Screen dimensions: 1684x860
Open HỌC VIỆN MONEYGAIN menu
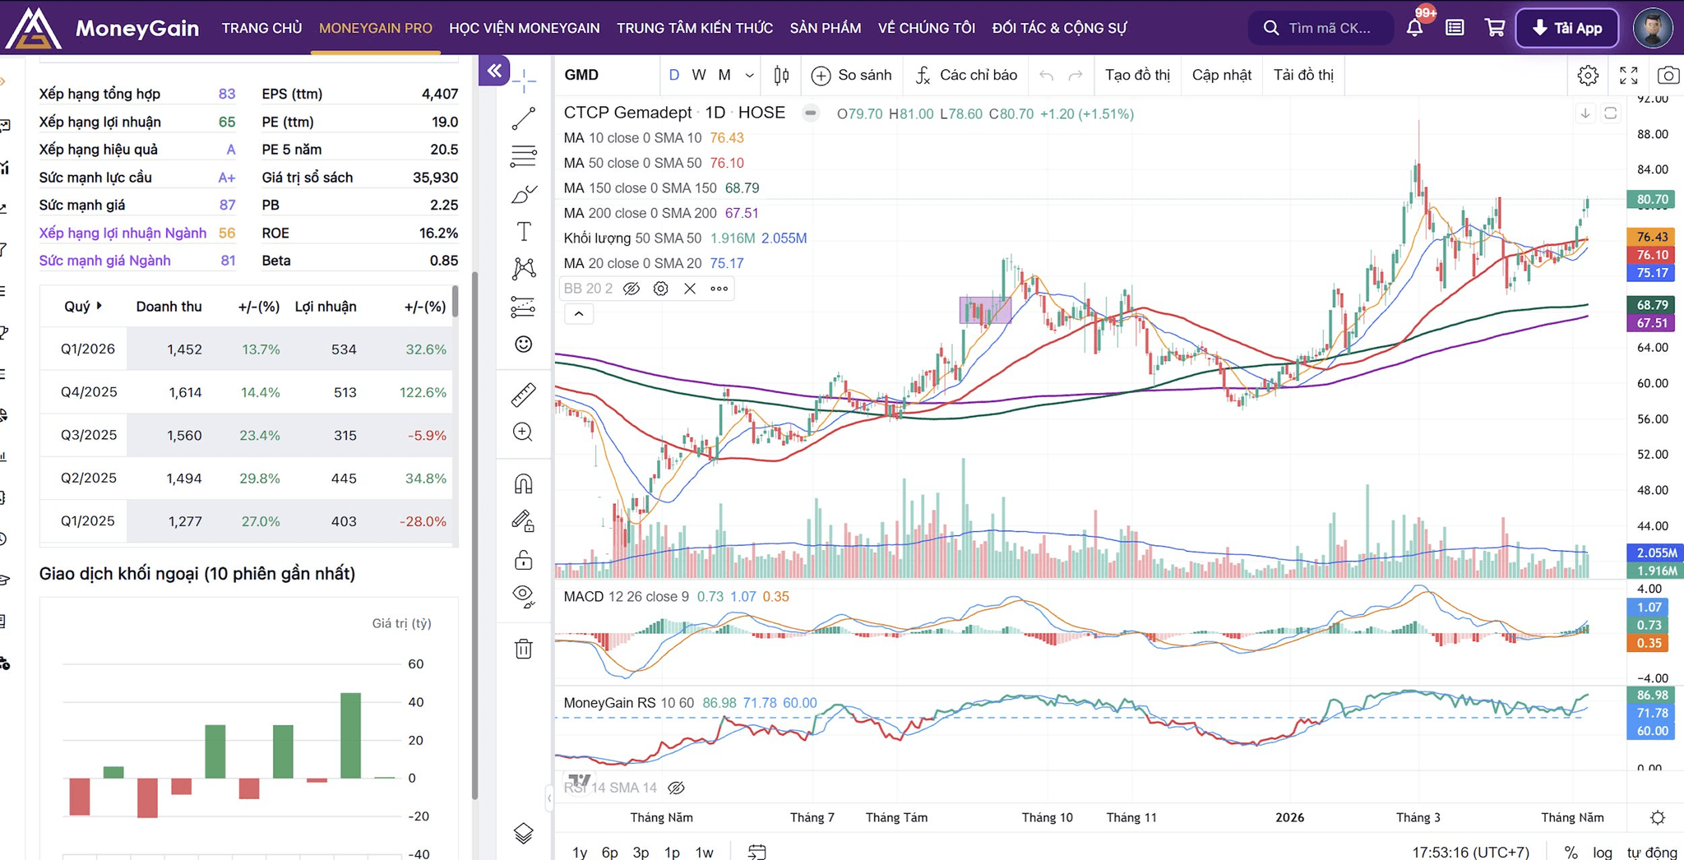[x=525, y=28]
